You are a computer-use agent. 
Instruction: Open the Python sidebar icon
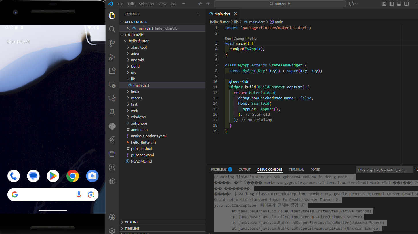[x=112, y=126]
